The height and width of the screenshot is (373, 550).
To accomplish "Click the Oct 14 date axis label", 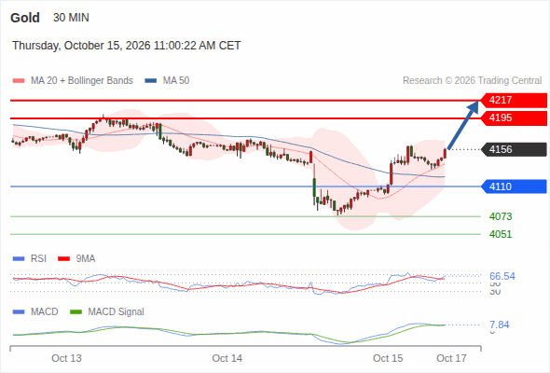I will [227, 358].
